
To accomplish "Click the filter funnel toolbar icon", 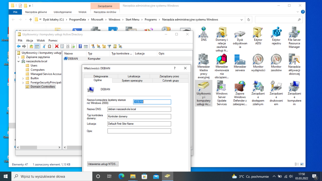I will coord(109,46).
